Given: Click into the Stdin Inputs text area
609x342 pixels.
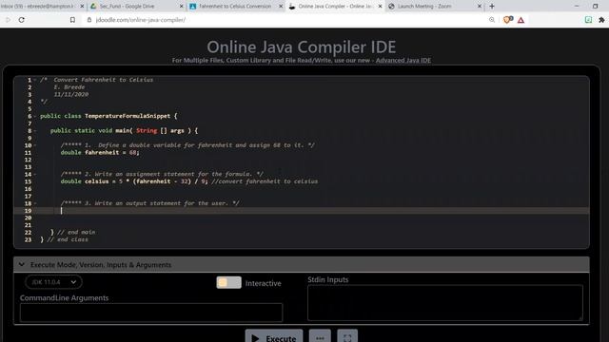Looking at the screenshot, I should coord(445,303).
